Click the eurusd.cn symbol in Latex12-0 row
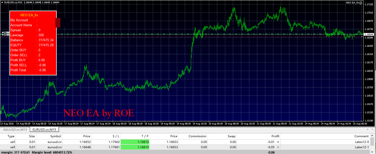The height and width of the screenshot is (154, 376). pyautogui.click(x=54, y=142)
